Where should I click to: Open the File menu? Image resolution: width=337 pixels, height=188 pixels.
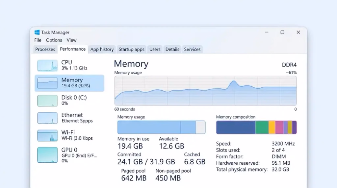click(x=38, y=40)
